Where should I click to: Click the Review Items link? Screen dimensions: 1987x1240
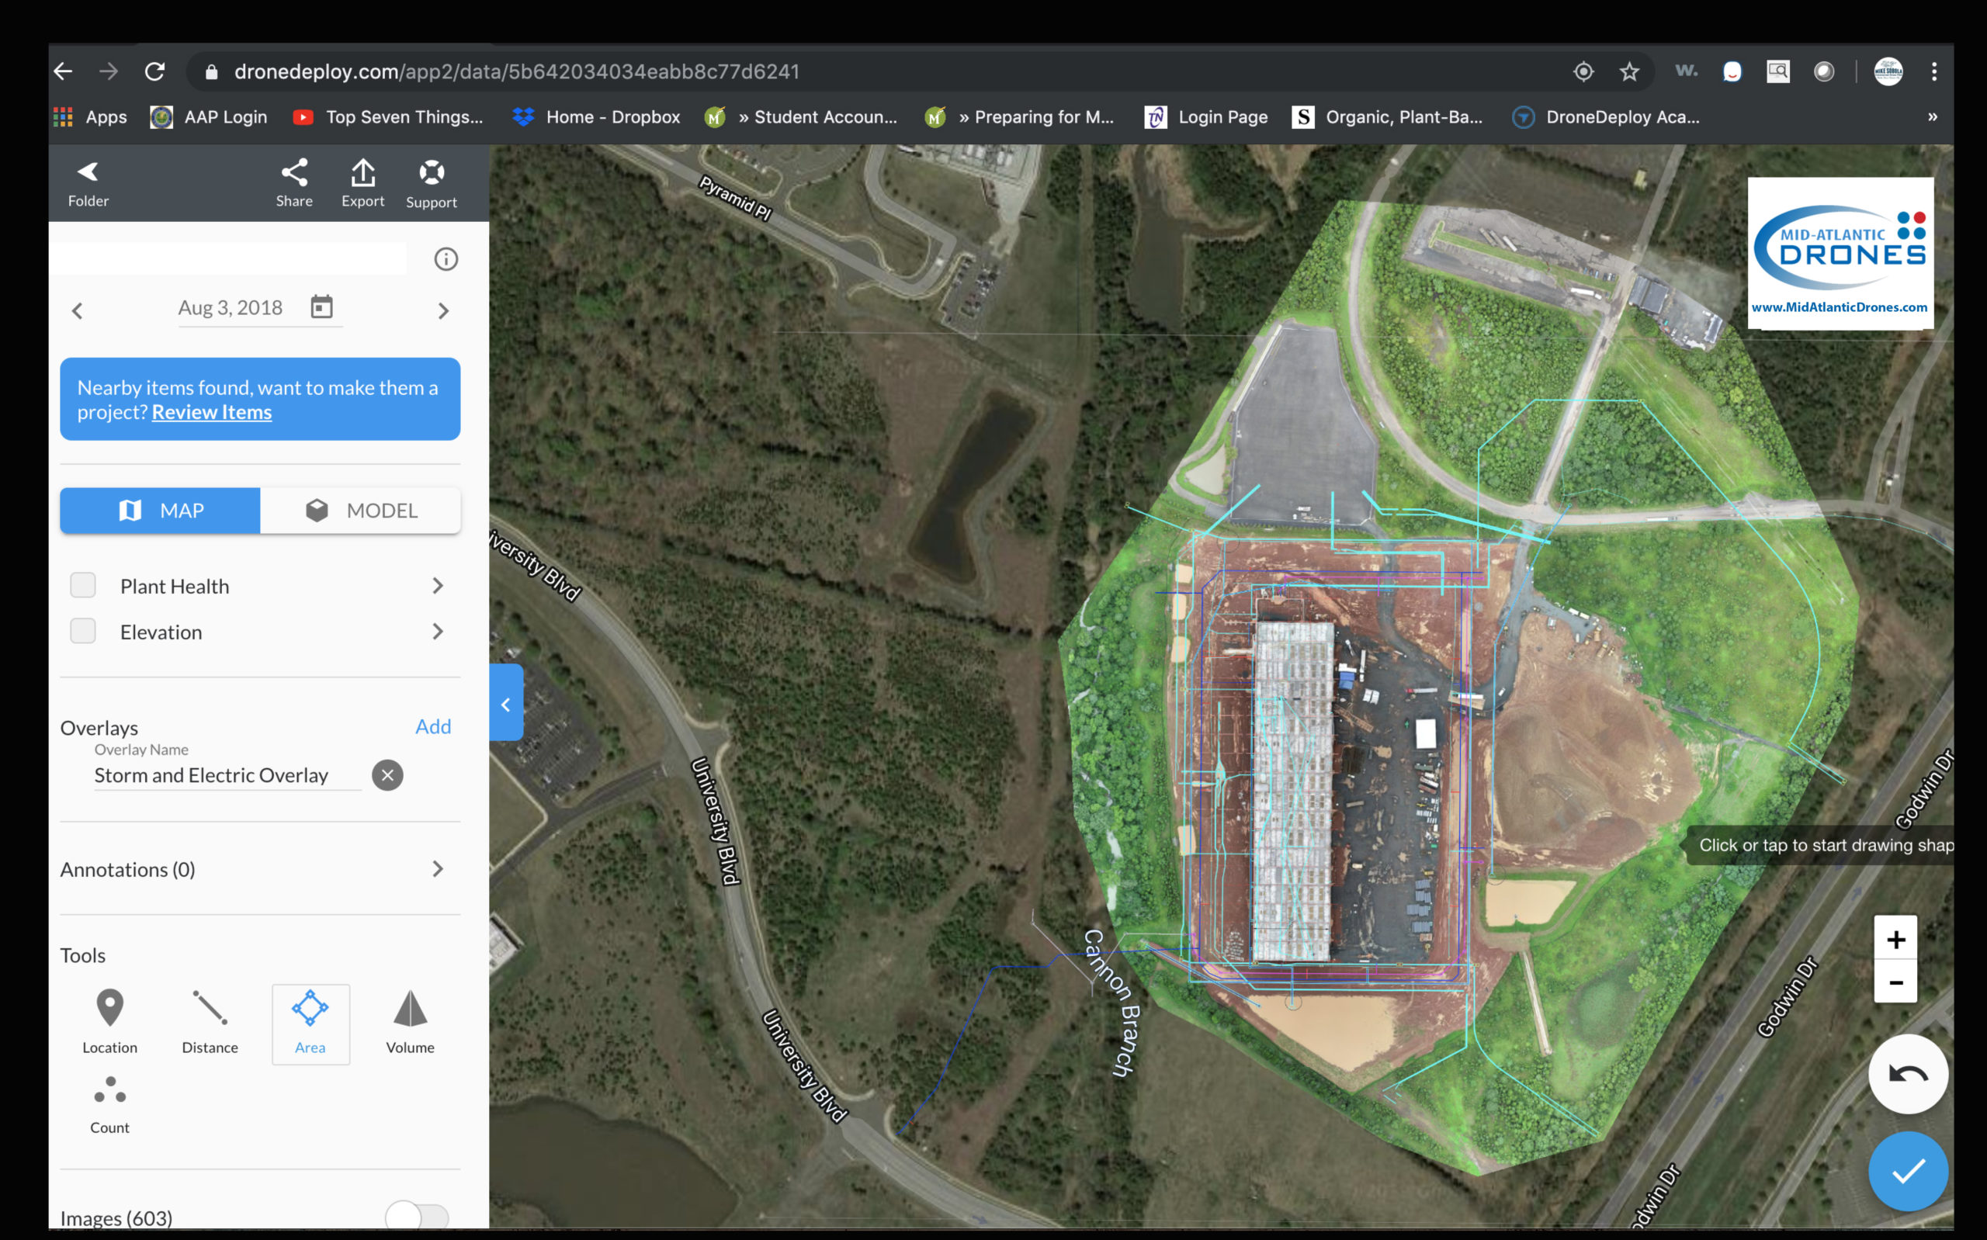(212, 413)
